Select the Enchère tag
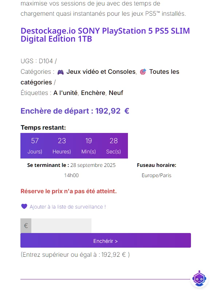The height and width of the screenshot is (290, 211). (x=93, y=93)
